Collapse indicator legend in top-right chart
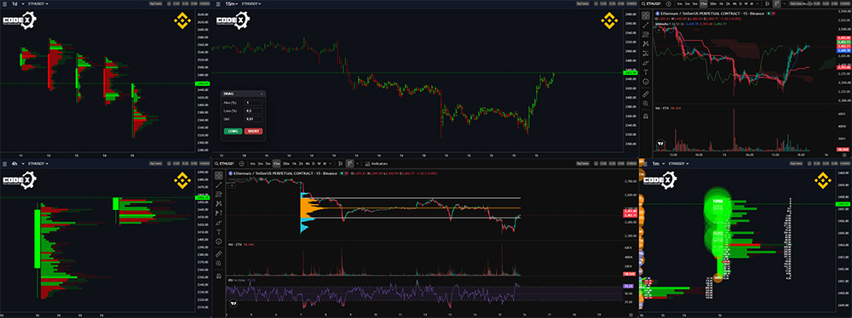 (659, 31)
